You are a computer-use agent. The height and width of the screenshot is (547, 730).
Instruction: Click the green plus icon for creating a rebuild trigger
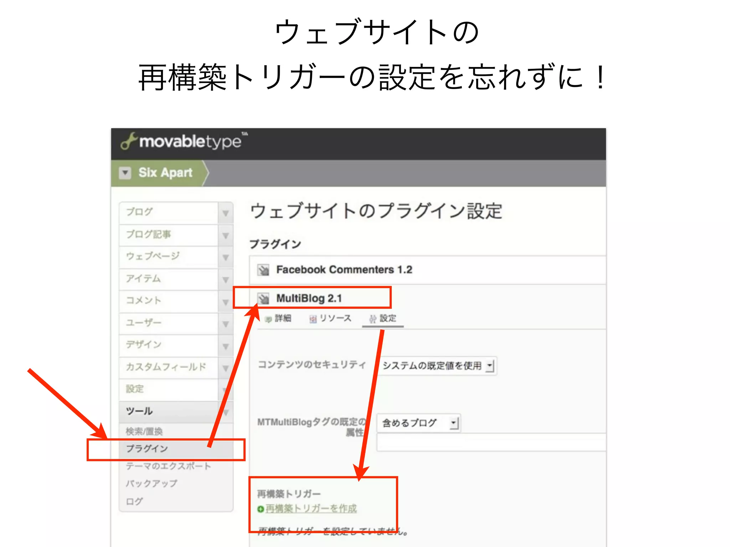click(261, 509)
